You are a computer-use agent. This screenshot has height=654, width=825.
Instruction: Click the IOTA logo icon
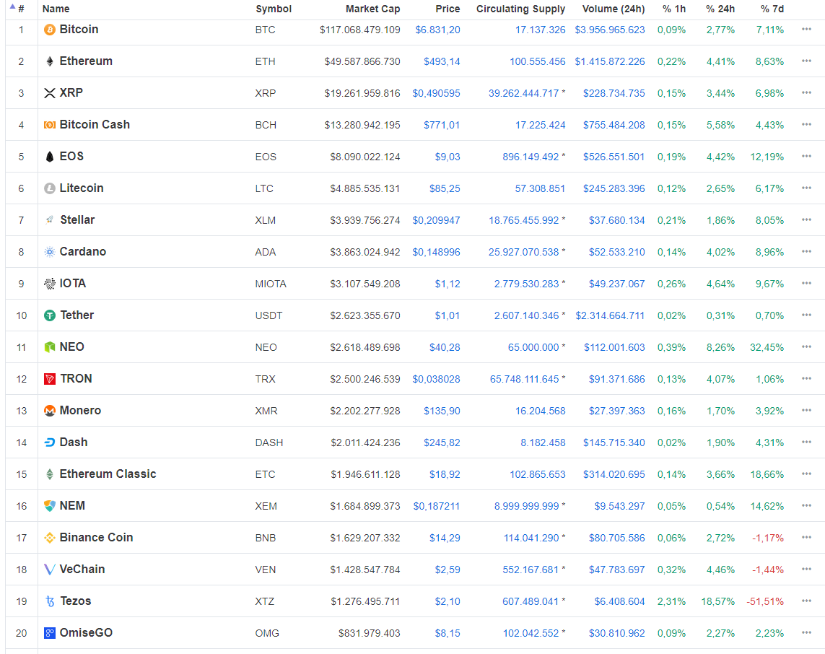click(50, 284)
